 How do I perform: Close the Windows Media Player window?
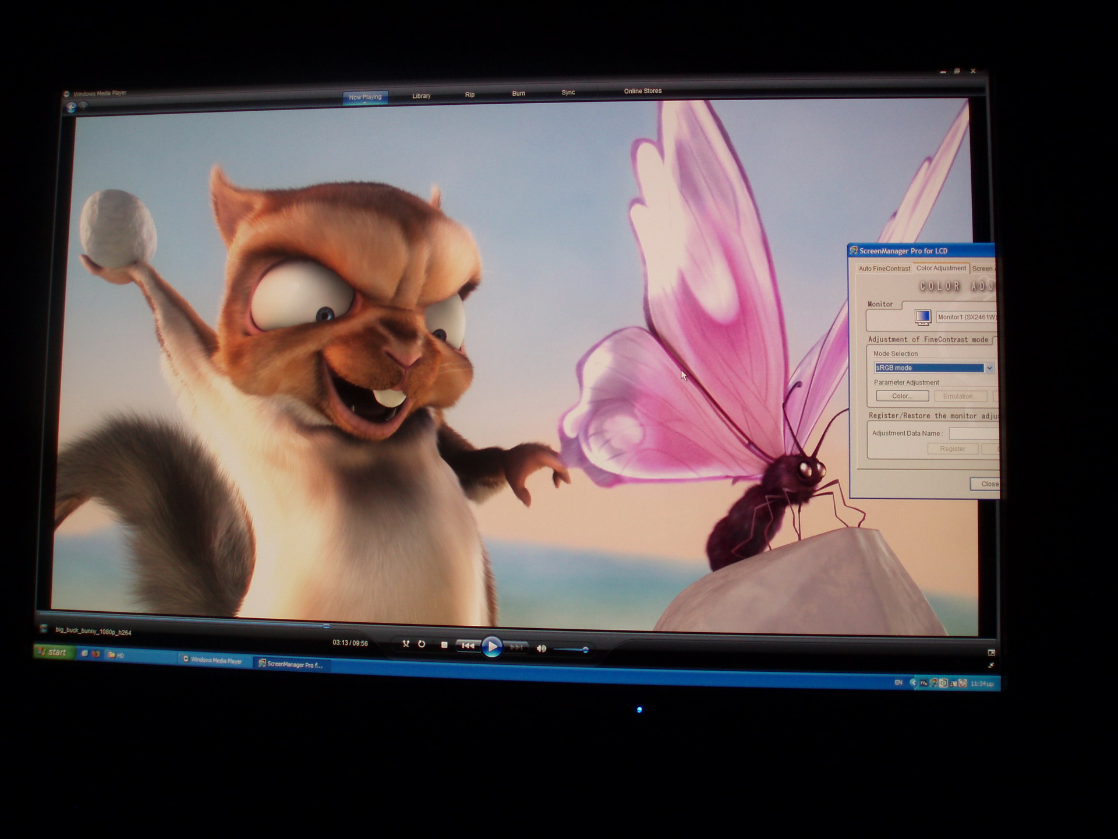[x=973, y=71]
